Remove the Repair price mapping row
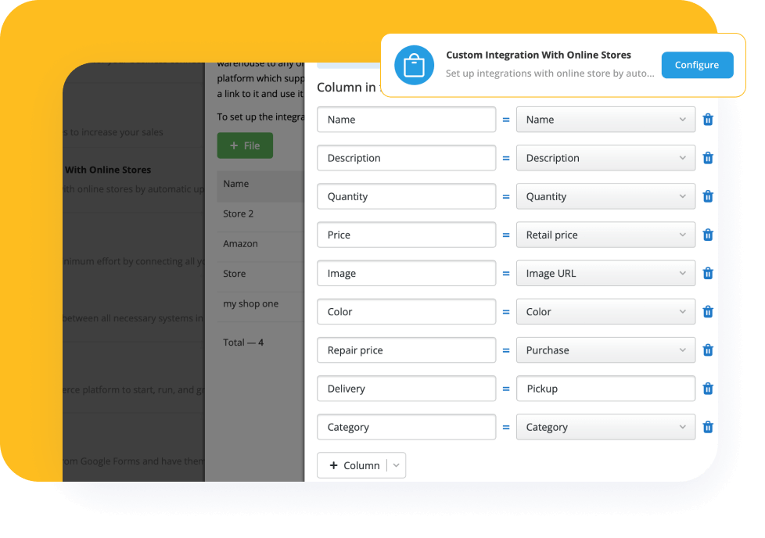 tap(708, 350)
